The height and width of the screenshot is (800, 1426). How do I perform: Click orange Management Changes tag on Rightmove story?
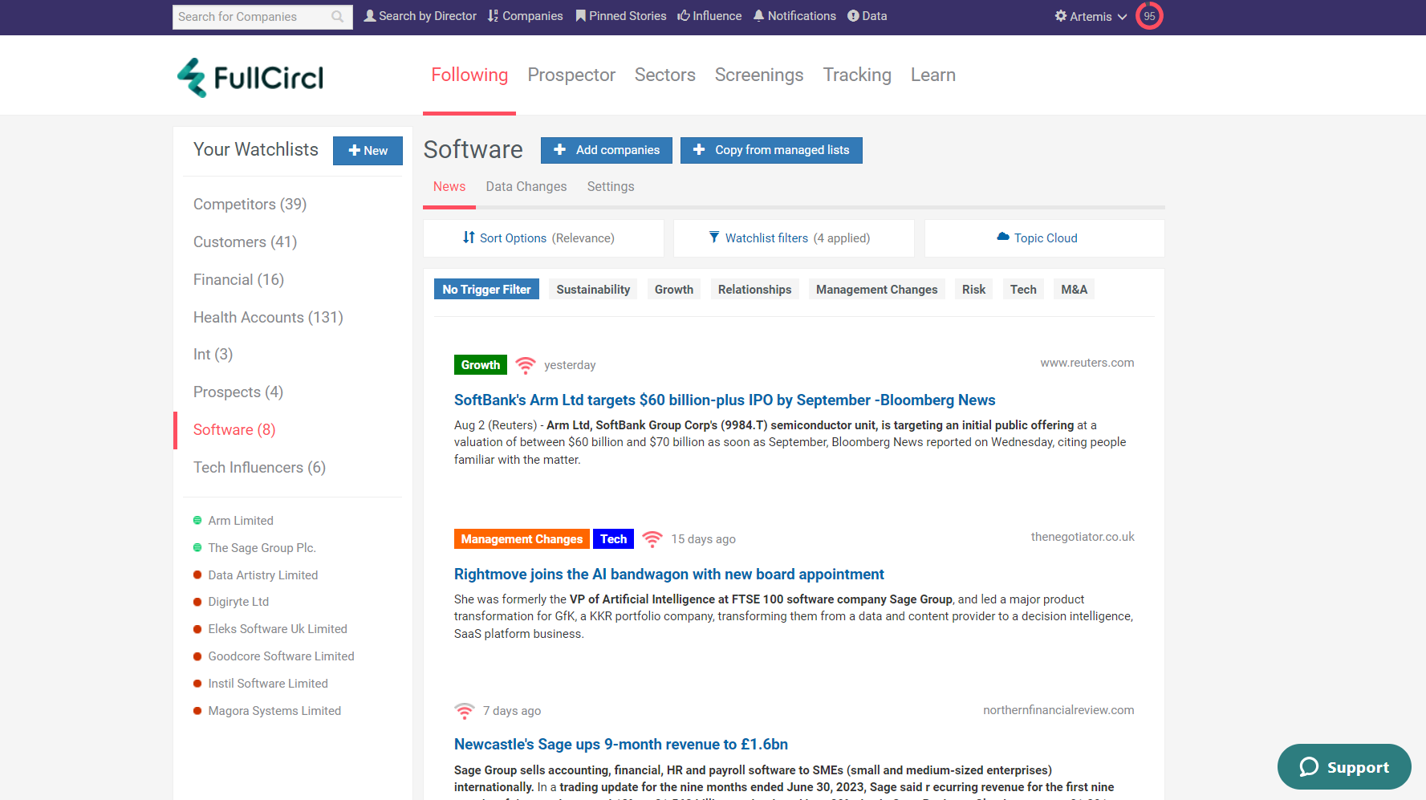click(522, 539)
